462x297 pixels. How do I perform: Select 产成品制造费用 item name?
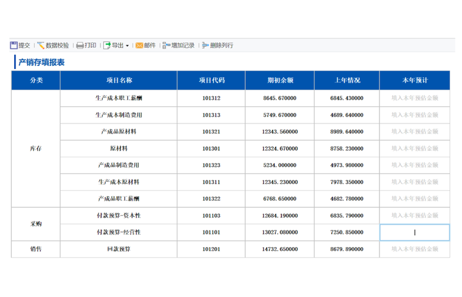point(119,165)
